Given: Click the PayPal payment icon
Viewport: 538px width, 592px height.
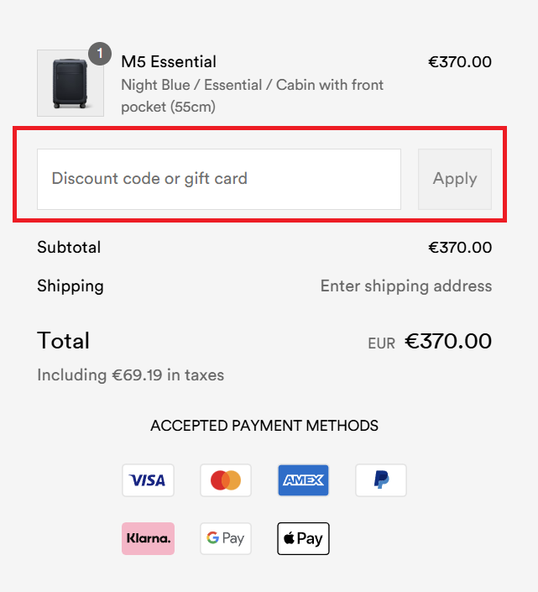Looking at the screenshot, I should pyautogui.click(x=381, y=480).
